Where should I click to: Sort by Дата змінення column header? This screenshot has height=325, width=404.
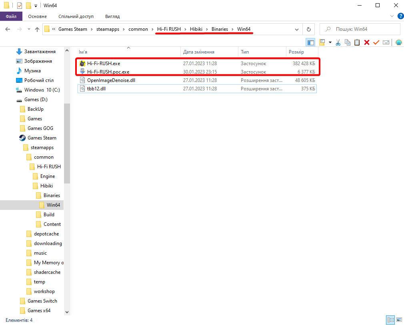coord(210,52)
